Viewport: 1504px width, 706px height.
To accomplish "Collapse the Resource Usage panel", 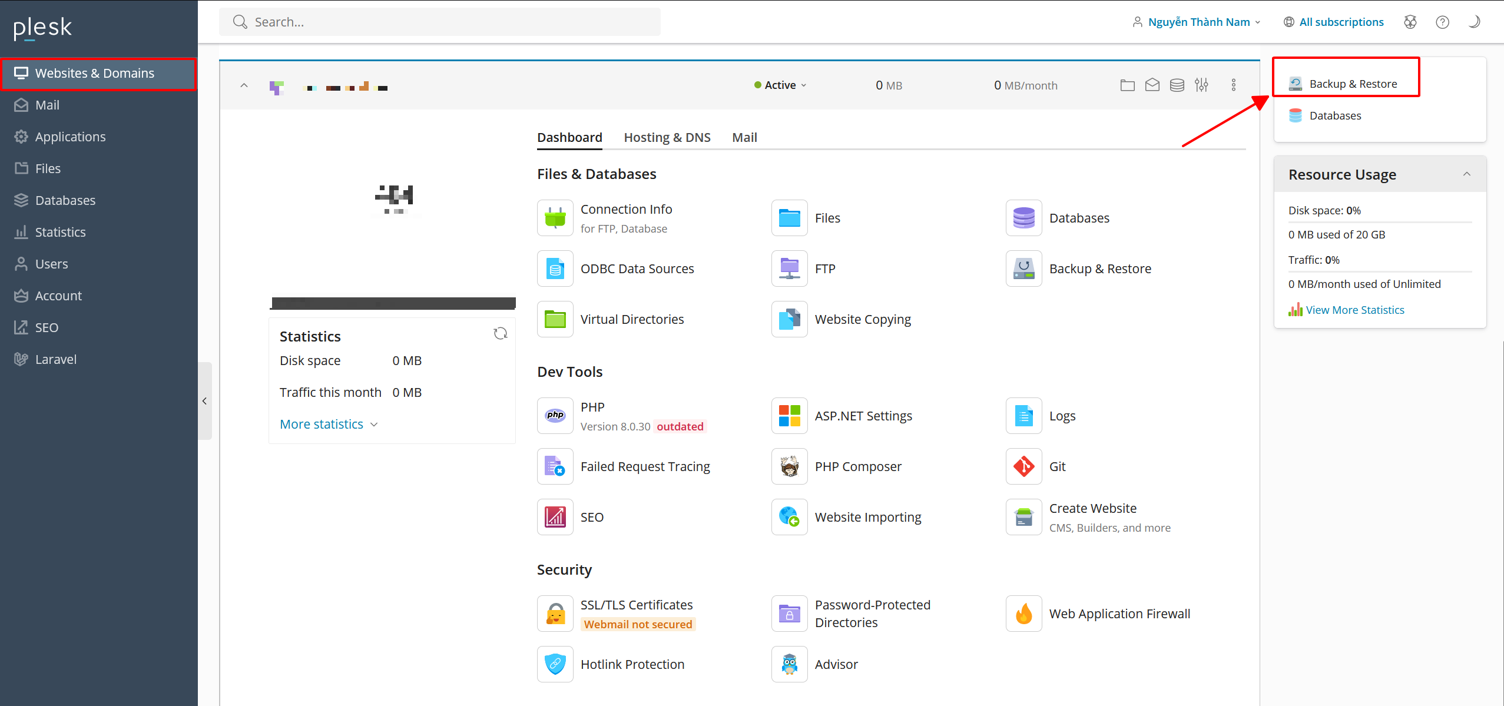I will (x=1466, y=174).
